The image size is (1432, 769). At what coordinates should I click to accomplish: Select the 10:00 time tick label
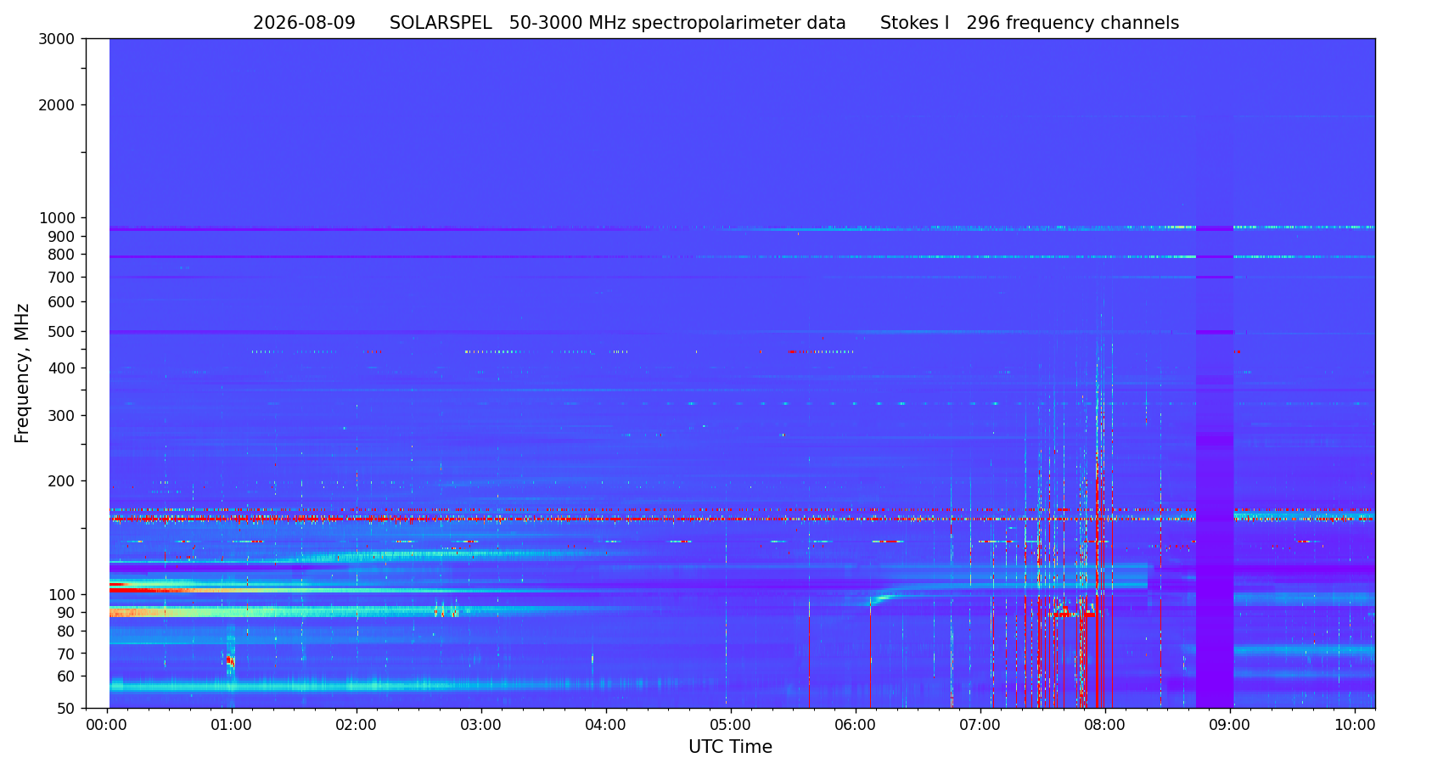[1355, 726]
